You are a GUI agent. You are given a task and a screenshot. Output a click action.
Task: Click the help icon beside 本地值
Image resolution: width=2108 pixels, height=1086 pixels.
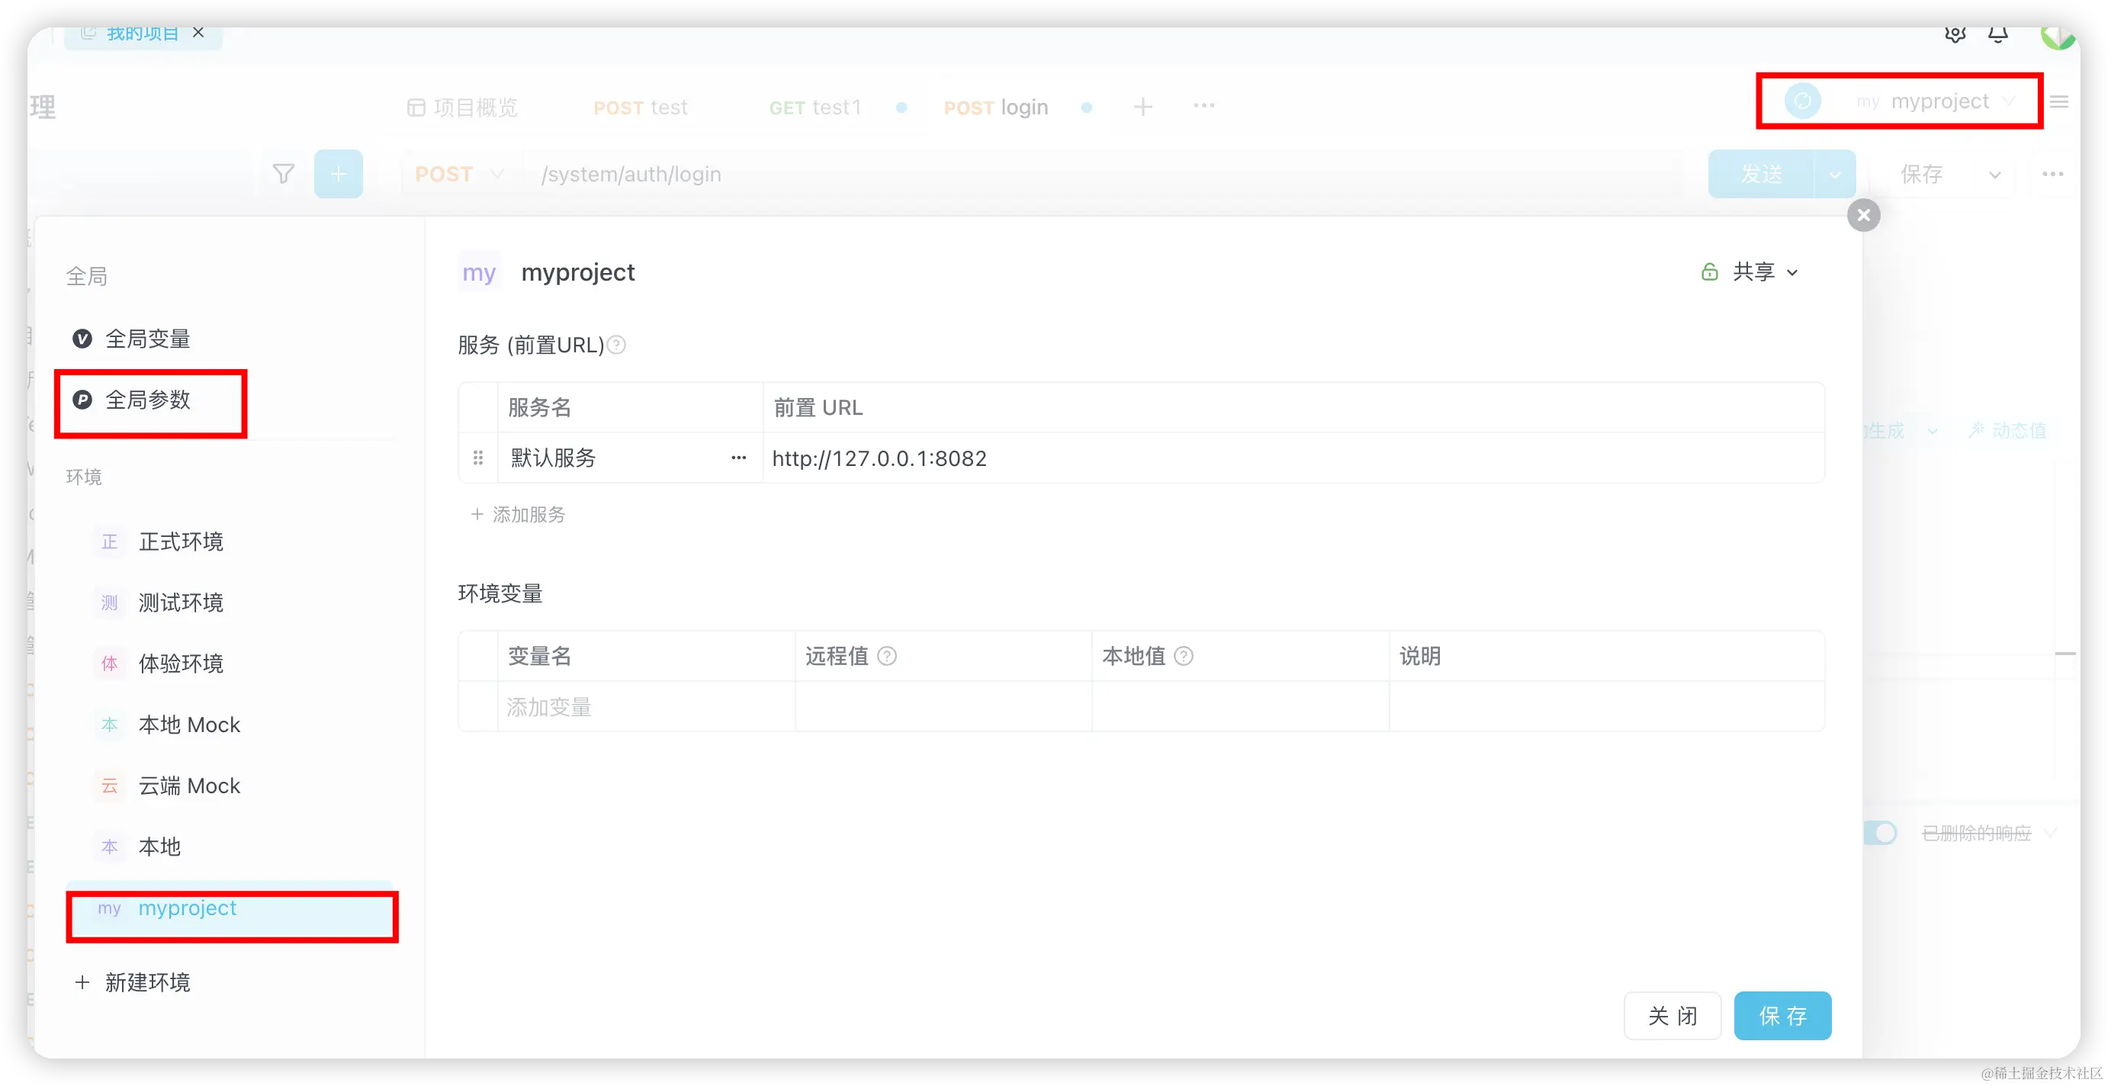click(x=1184, y=656)
